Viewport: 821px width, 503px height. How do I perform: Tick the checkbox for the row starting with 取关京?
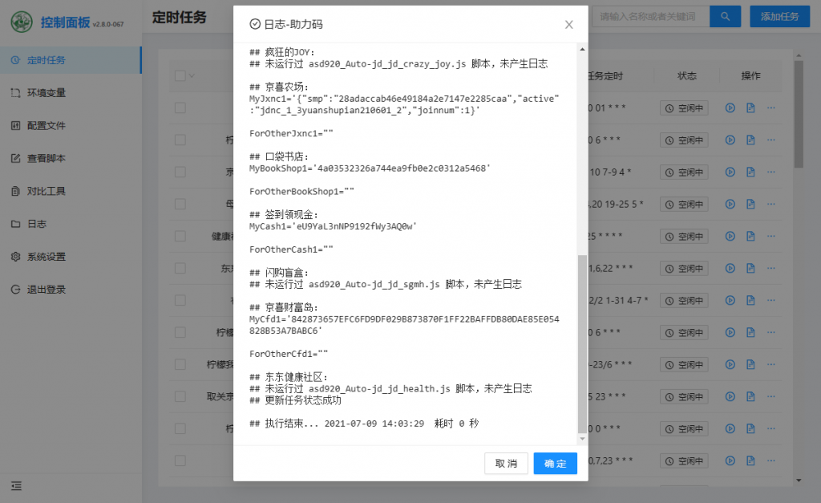click(x=180, y=396)
